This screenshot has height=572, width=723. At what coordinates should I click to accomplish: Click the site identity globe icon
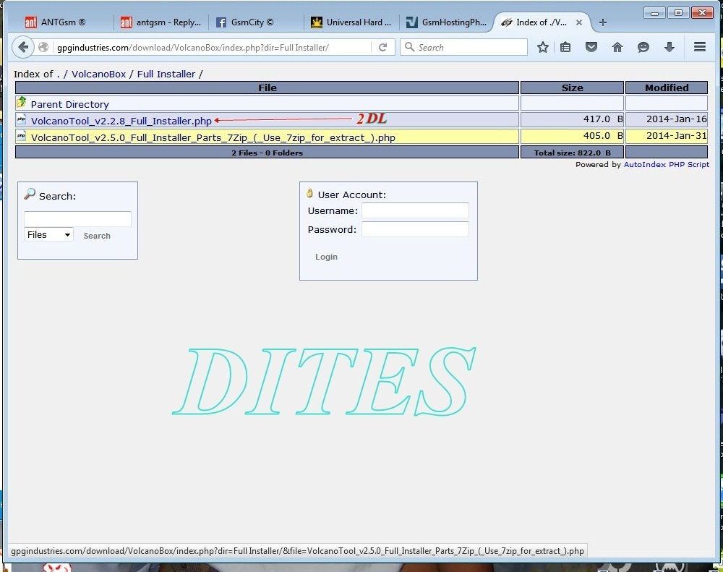(43, 47)
